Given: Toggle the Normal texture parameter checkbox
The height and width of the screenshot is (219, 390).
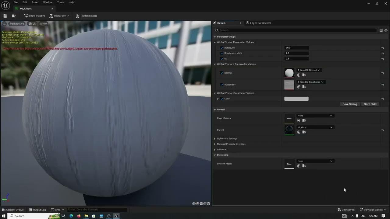Looking at the screenshot, I should tap(222, 73).
